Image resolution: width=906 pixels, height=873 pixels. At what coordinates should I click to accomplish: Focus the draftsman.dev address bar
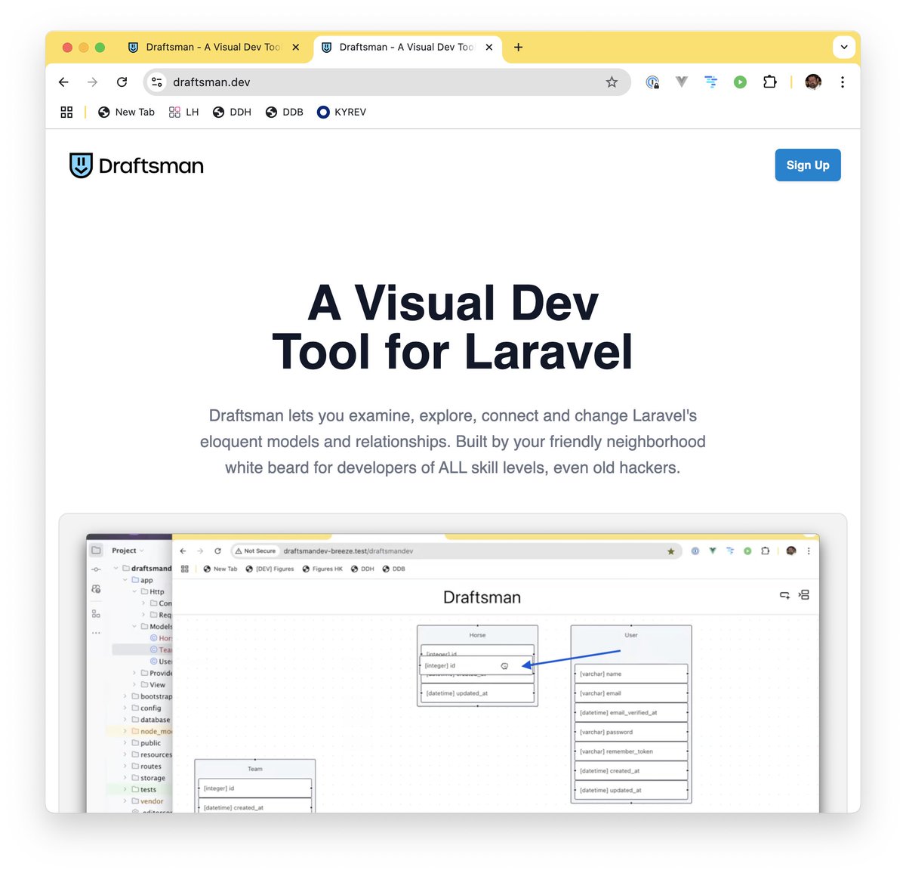click(x=387, y=82)
